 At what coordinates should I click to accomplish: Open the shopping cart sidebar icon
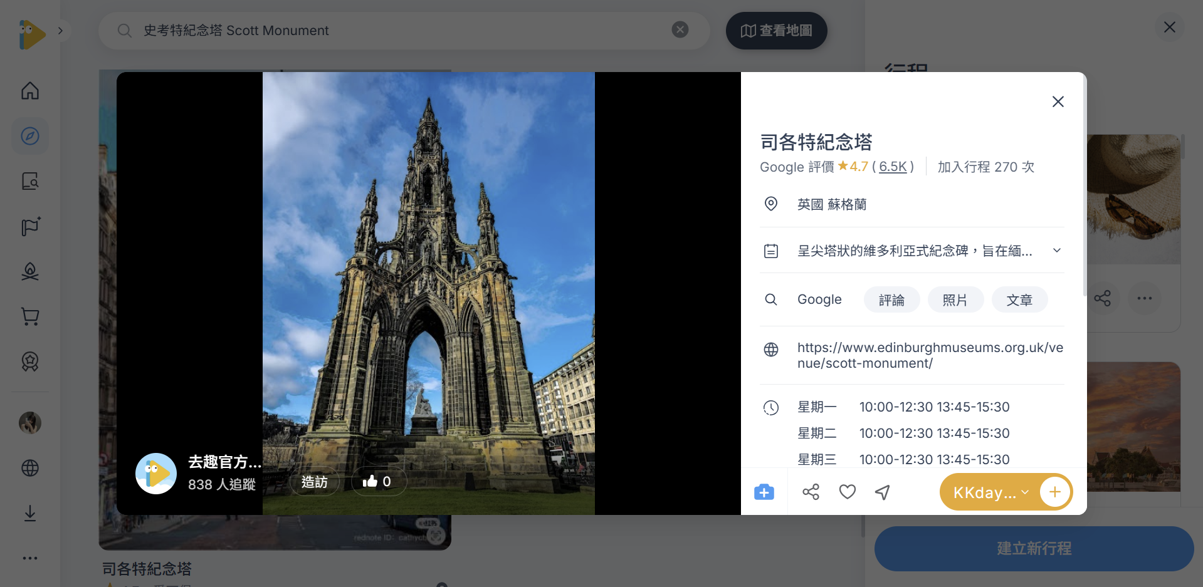[29, 316]
